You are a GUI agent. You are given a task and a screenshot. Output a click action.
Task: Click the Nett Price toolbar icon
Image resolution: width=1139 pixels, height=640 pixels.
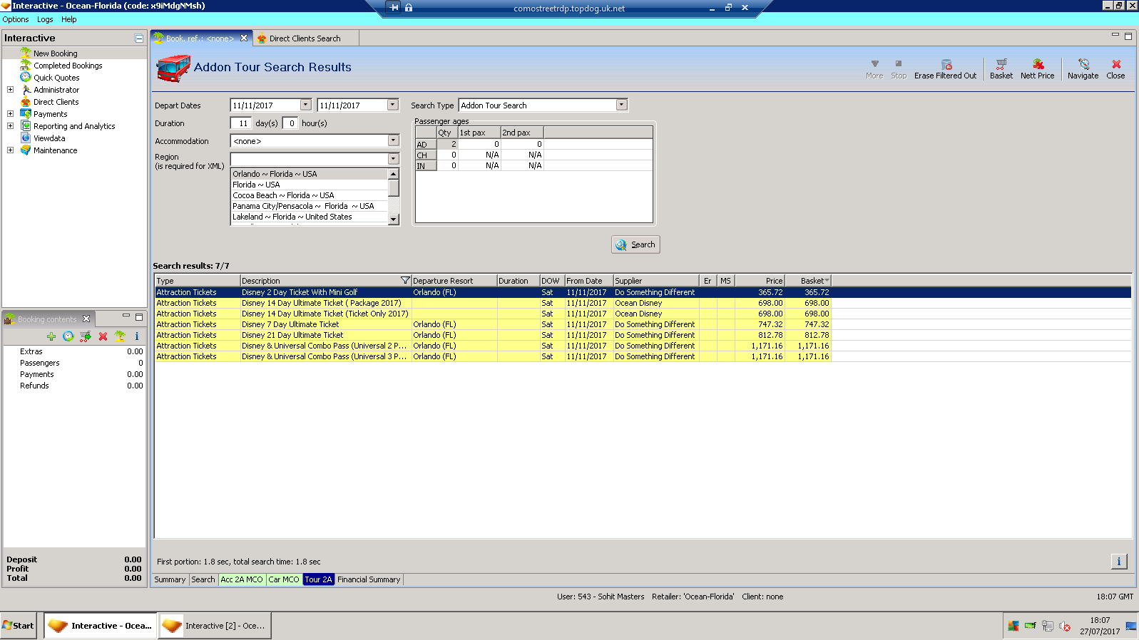(x=1037, y=69)
